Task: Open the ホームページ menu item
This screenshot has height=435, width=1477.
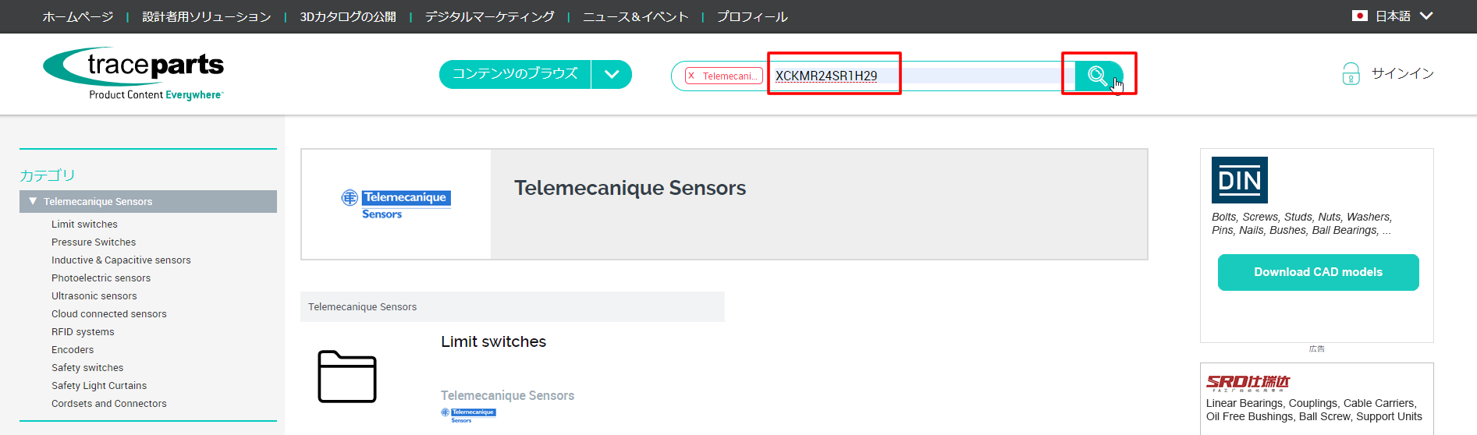Action: click(x=78, y=16)
